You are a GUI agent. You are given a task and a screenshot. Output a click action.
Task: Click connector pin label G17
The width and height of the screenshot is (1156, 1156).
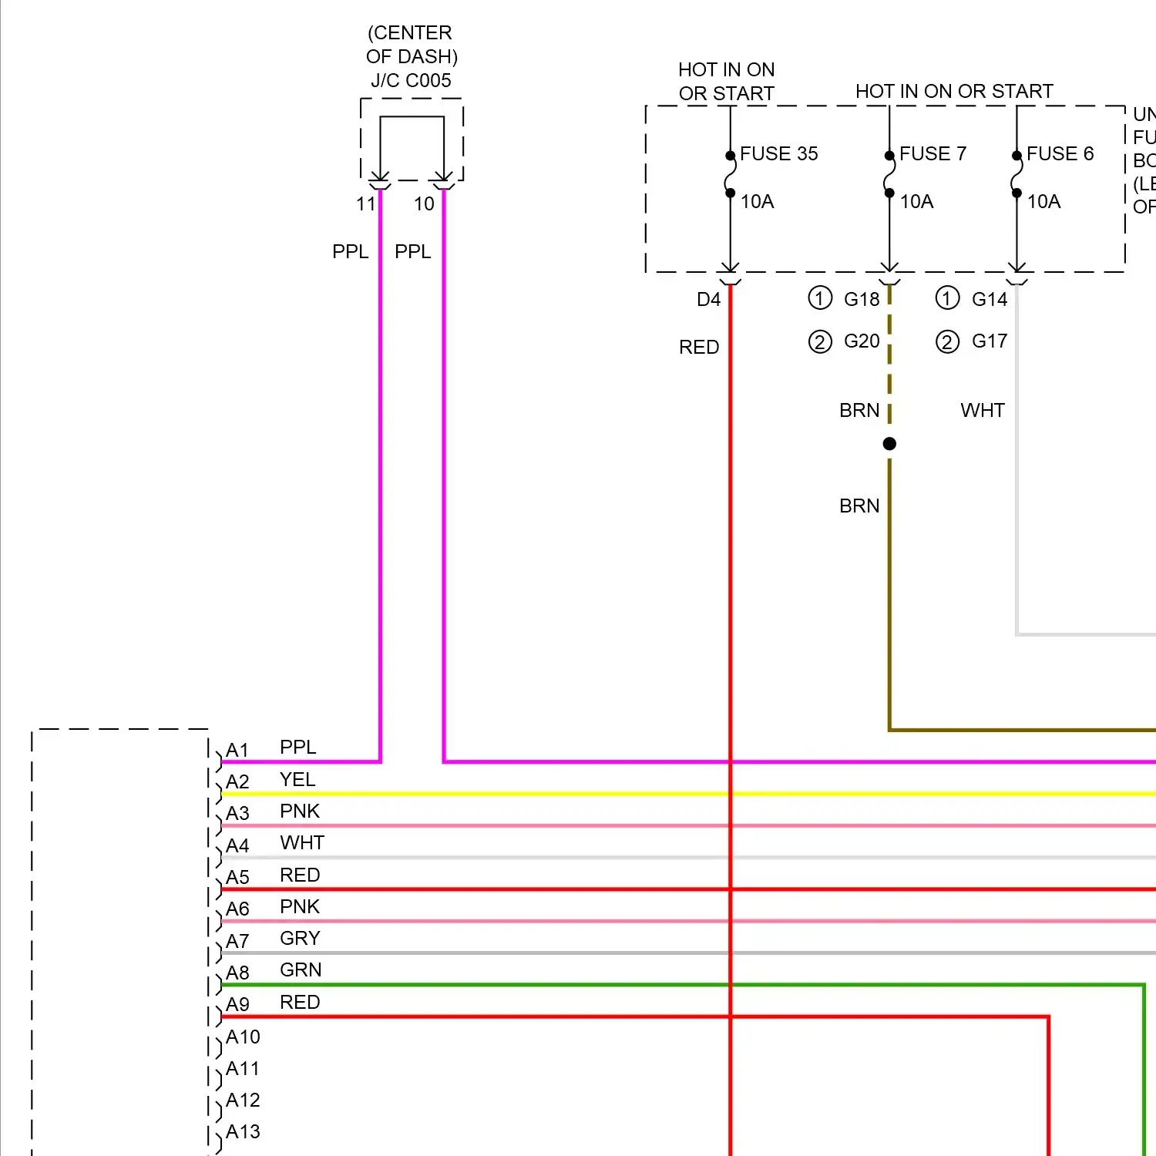(990, 341)
